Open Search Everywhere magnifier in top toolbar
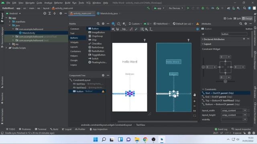257x144 pixels. coord(245,8)
